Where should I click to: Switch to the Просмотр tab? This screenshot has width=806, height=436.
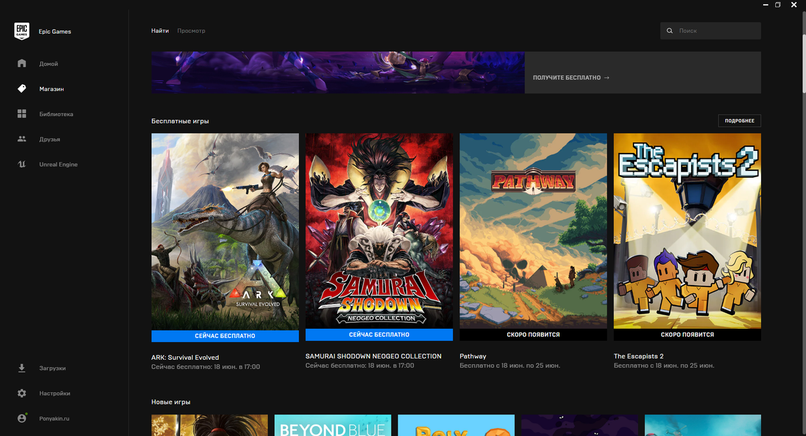point(191,31)
